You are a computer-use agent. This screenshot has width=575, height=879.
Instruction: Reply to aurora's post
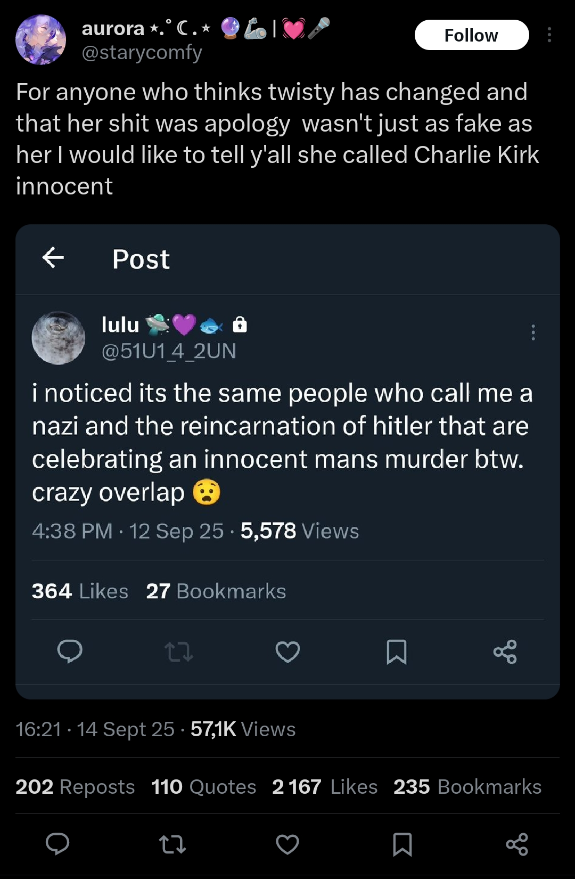(57, 844)
